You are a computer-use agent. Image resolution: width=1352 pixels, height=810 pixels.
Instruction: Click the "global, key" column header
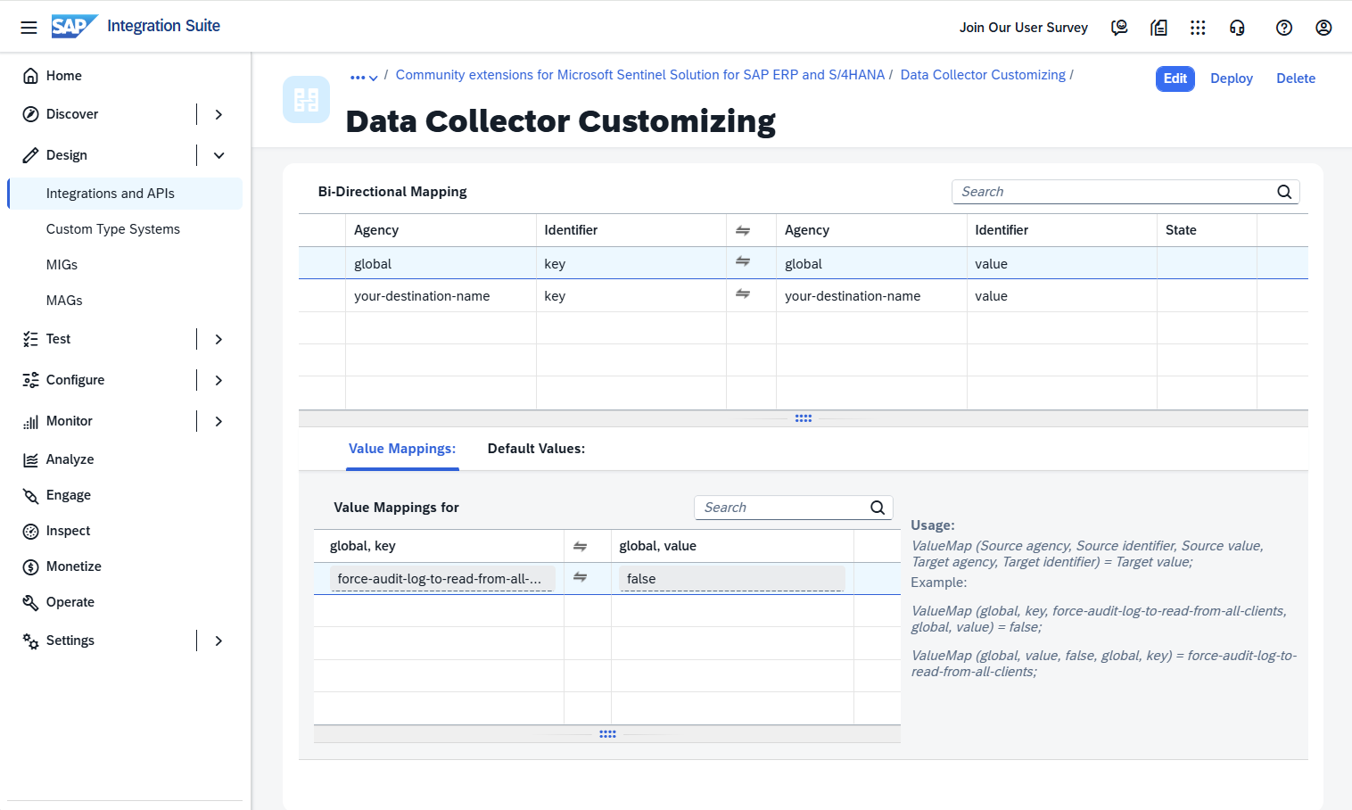(x=439, y=546)
